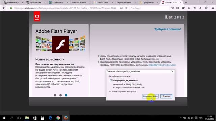Click the Flash Player logo image
This screenshot has width=216, height=121.
[x=60, y=44]
